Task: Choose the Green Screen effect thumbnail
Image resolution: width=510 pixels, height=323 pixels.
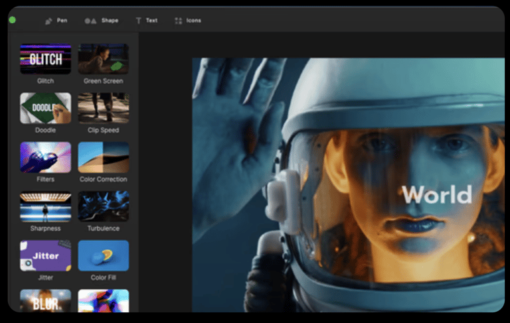Action: tap(104, 58)
